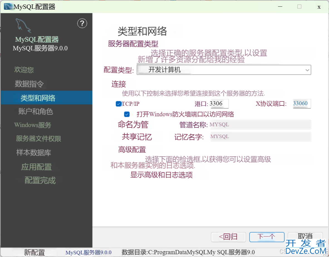Open the 配置类型 dropdown arrow
This screenshot has width=329, height=257.
(x=307, y=70)
